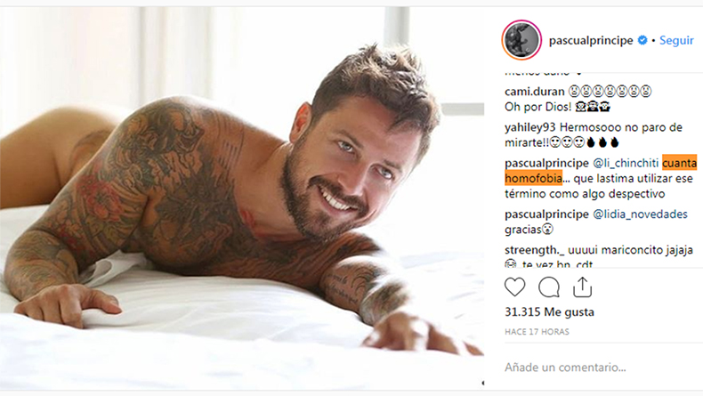This screenshot has width=703, height=396.
Task: Open the @lidia_novedades mention
Action: [x=640, y=214]
